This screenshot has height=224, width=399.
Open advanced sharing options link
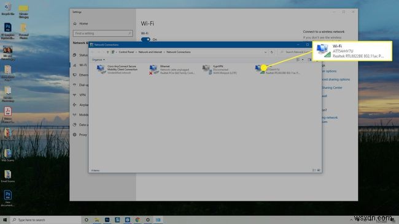click(x=336, y=80)
